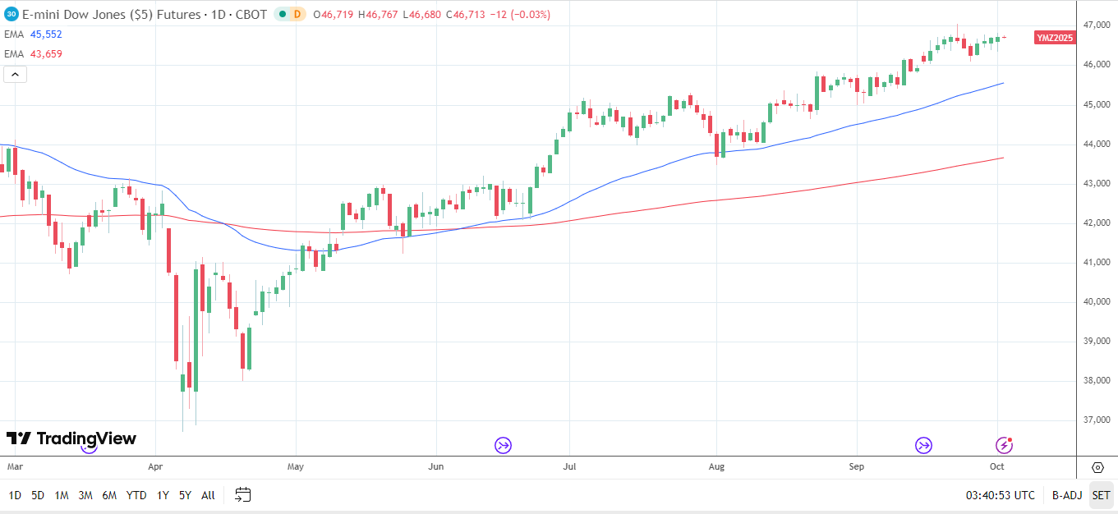Click the green market status dot
1118x514 pixels.
tap(280, 14)
